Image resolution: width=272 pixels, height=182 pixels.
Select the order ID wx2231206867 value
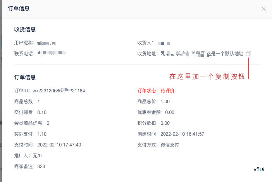point(59,91)
